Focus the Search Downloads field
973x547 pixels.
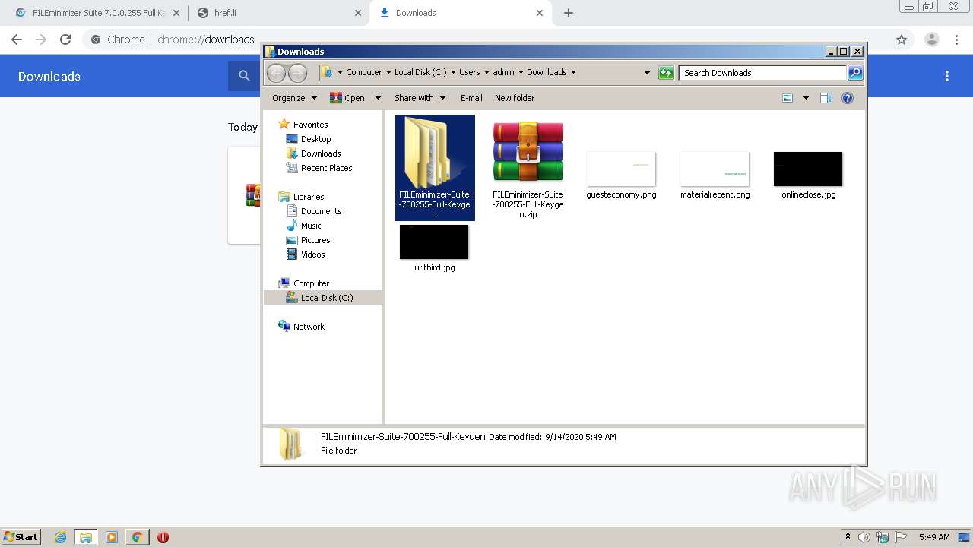(x=762, y=73)
